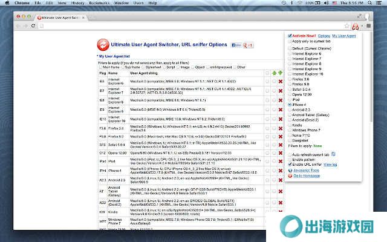
Task: Tick select-all checkbox in table header
Action: click(x=267, y=73)
